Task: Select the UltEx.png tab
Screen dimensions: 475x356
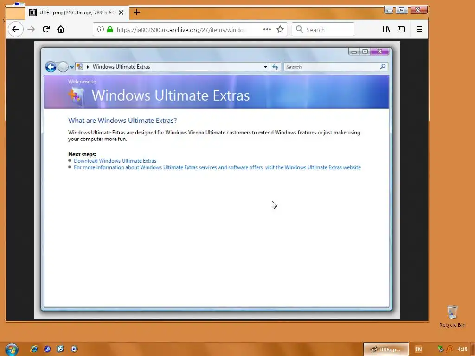Action: tap(77, 13)
